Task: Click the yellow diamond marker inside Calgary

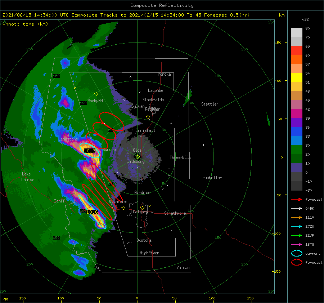Action: (142, 208)
